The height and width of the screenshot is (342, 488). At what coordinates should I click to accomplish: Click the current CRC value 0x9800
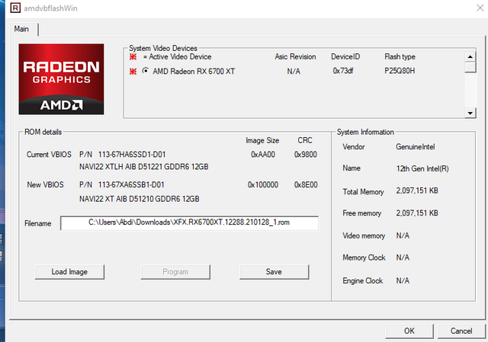click(x=306, y=155)
